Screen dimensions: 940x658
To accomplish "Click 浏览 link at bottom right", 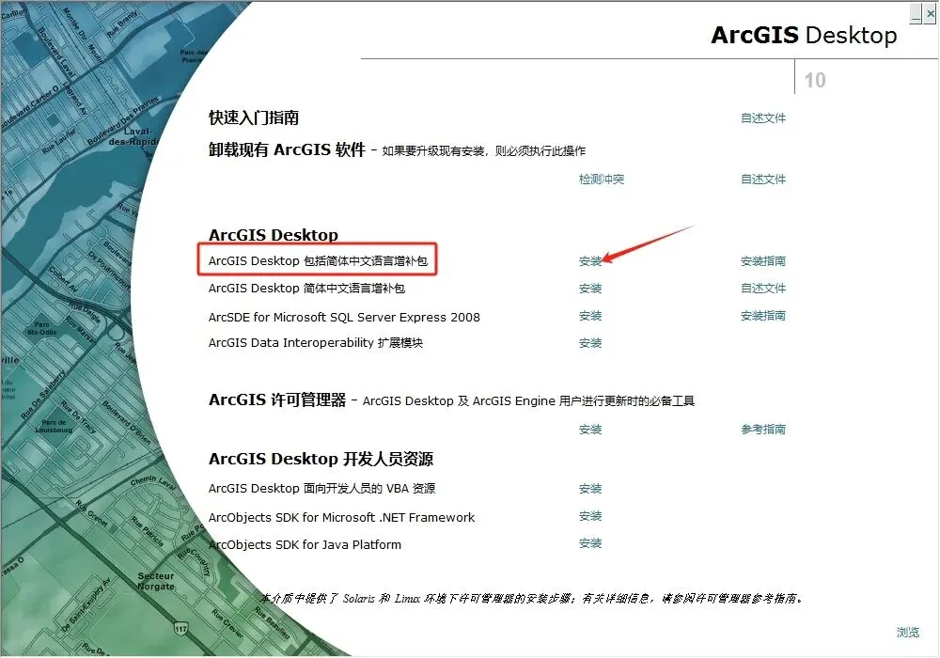I will pyautogui.click(x=908, y=633).
